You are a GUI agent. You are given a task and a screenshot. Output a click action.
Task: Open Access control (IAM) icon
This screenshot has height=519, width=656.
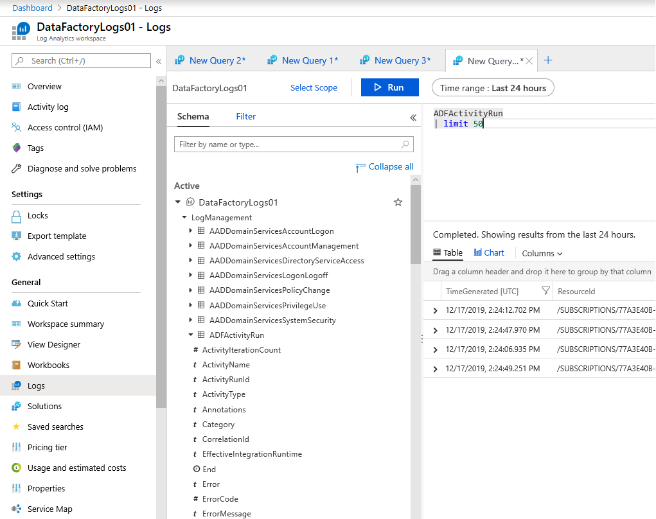point(17,128)
